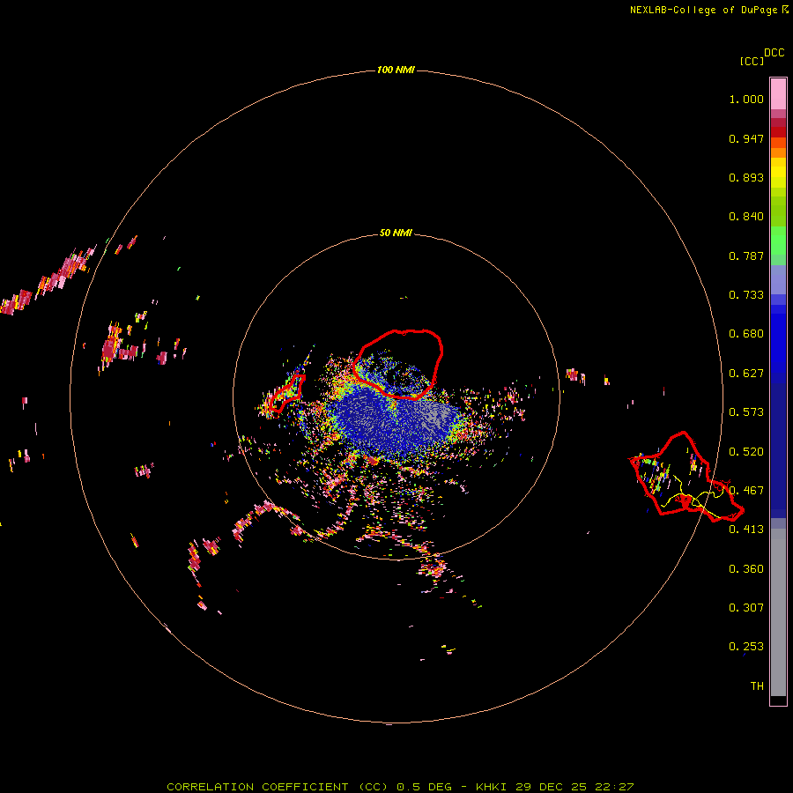Screen dimensions: 793x793
Task: Click the 0.413 scale value
Action: 746,530
